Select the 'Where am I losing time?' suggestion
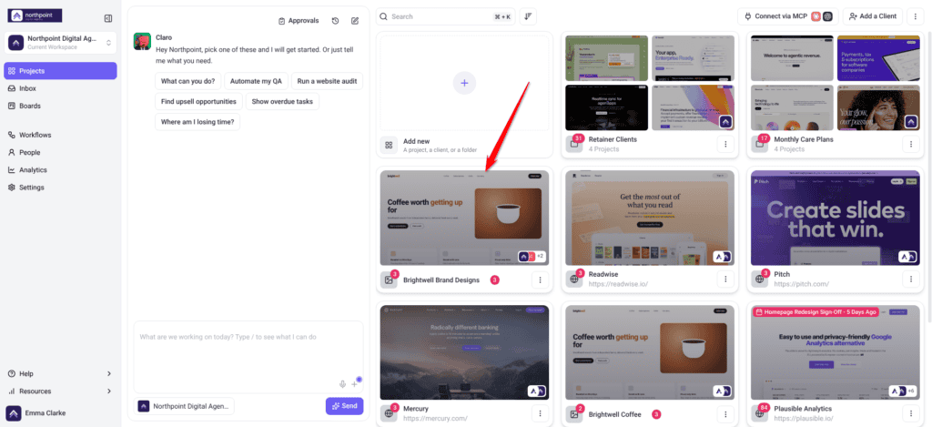The image size is (932, 427). click(198, 122)
